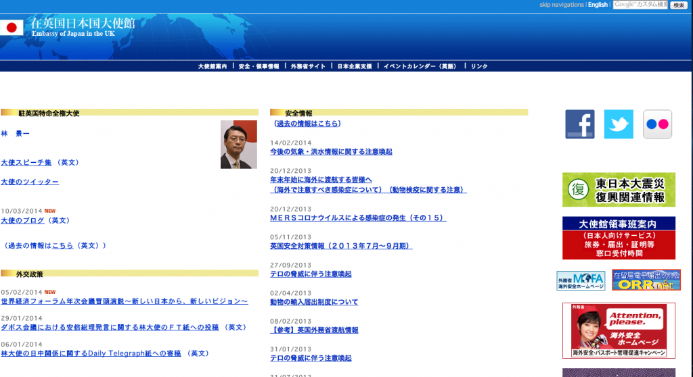Switch to the English language link
Image resolution: width=693 pixels, height=377 pixels.
click(598, 5)
